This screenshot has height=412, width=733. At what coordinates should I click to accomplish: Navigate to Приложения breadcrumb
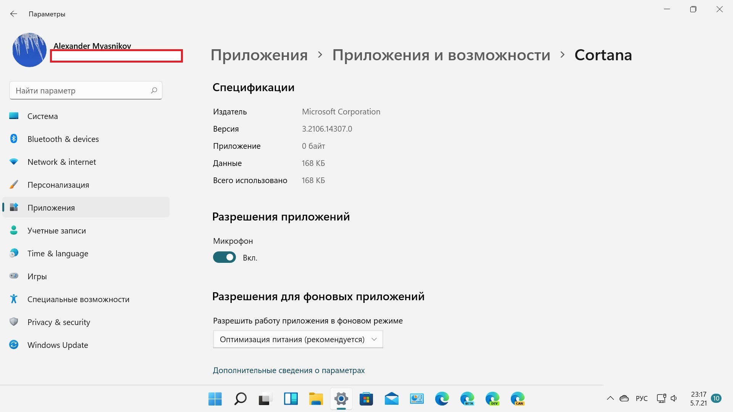(259, 55)
